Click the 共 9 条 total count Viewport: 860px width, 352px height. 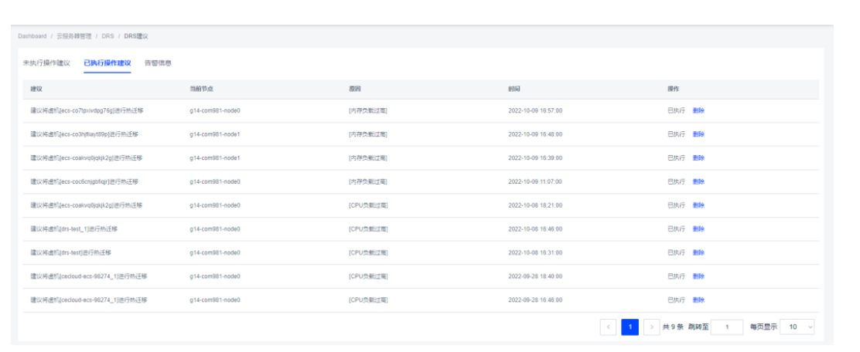point(673,327)
